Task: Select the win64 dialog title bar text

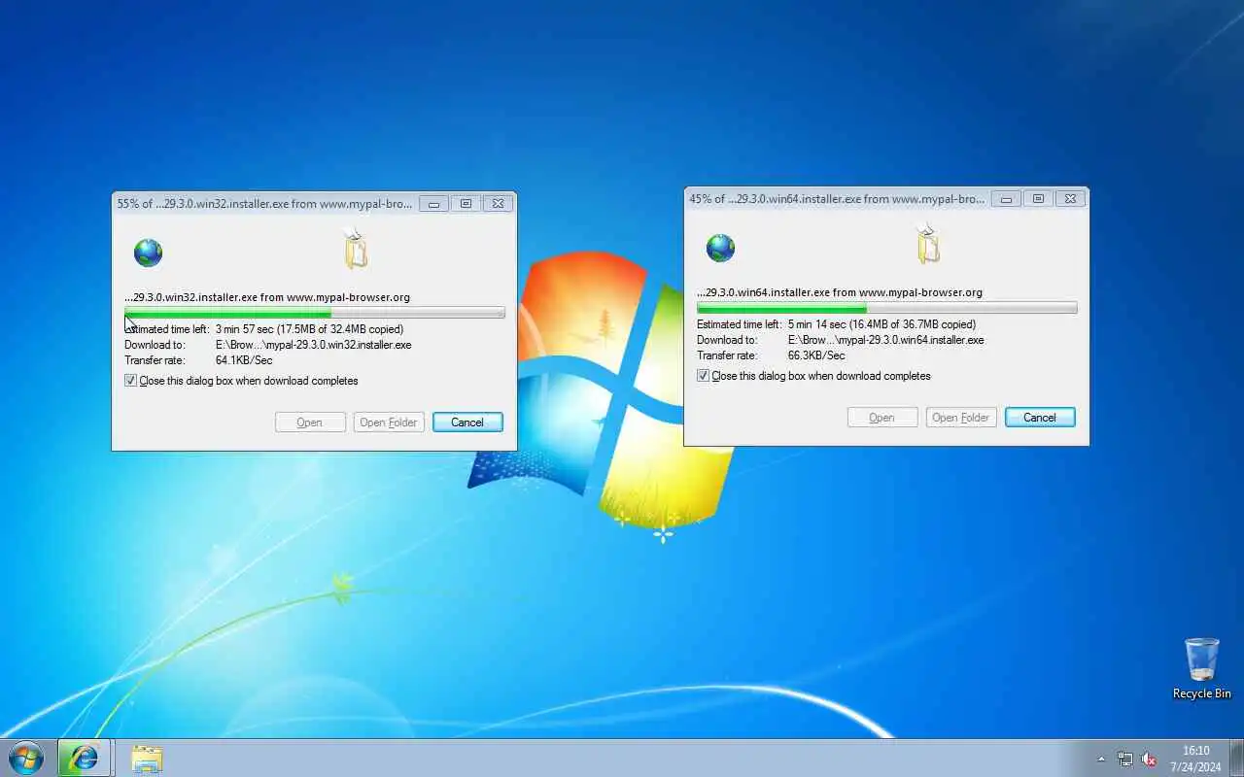Action: tap(837, 199)
